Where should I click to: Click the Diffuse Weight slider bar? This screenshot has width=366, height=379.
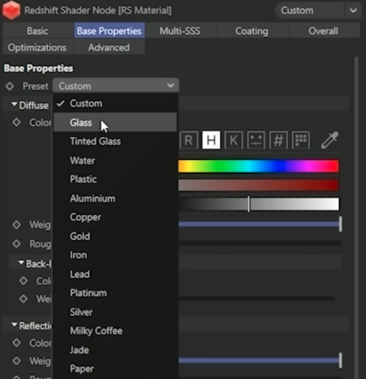[x=259, y=224]
